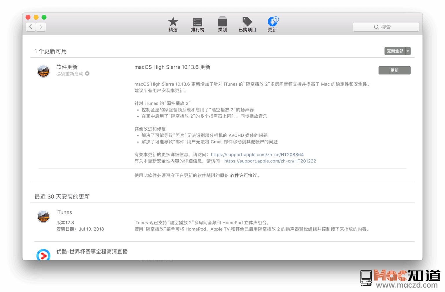Screen dimensions: 445x292
Task: Click the search magnifier icon
Action: pos(376,27)
